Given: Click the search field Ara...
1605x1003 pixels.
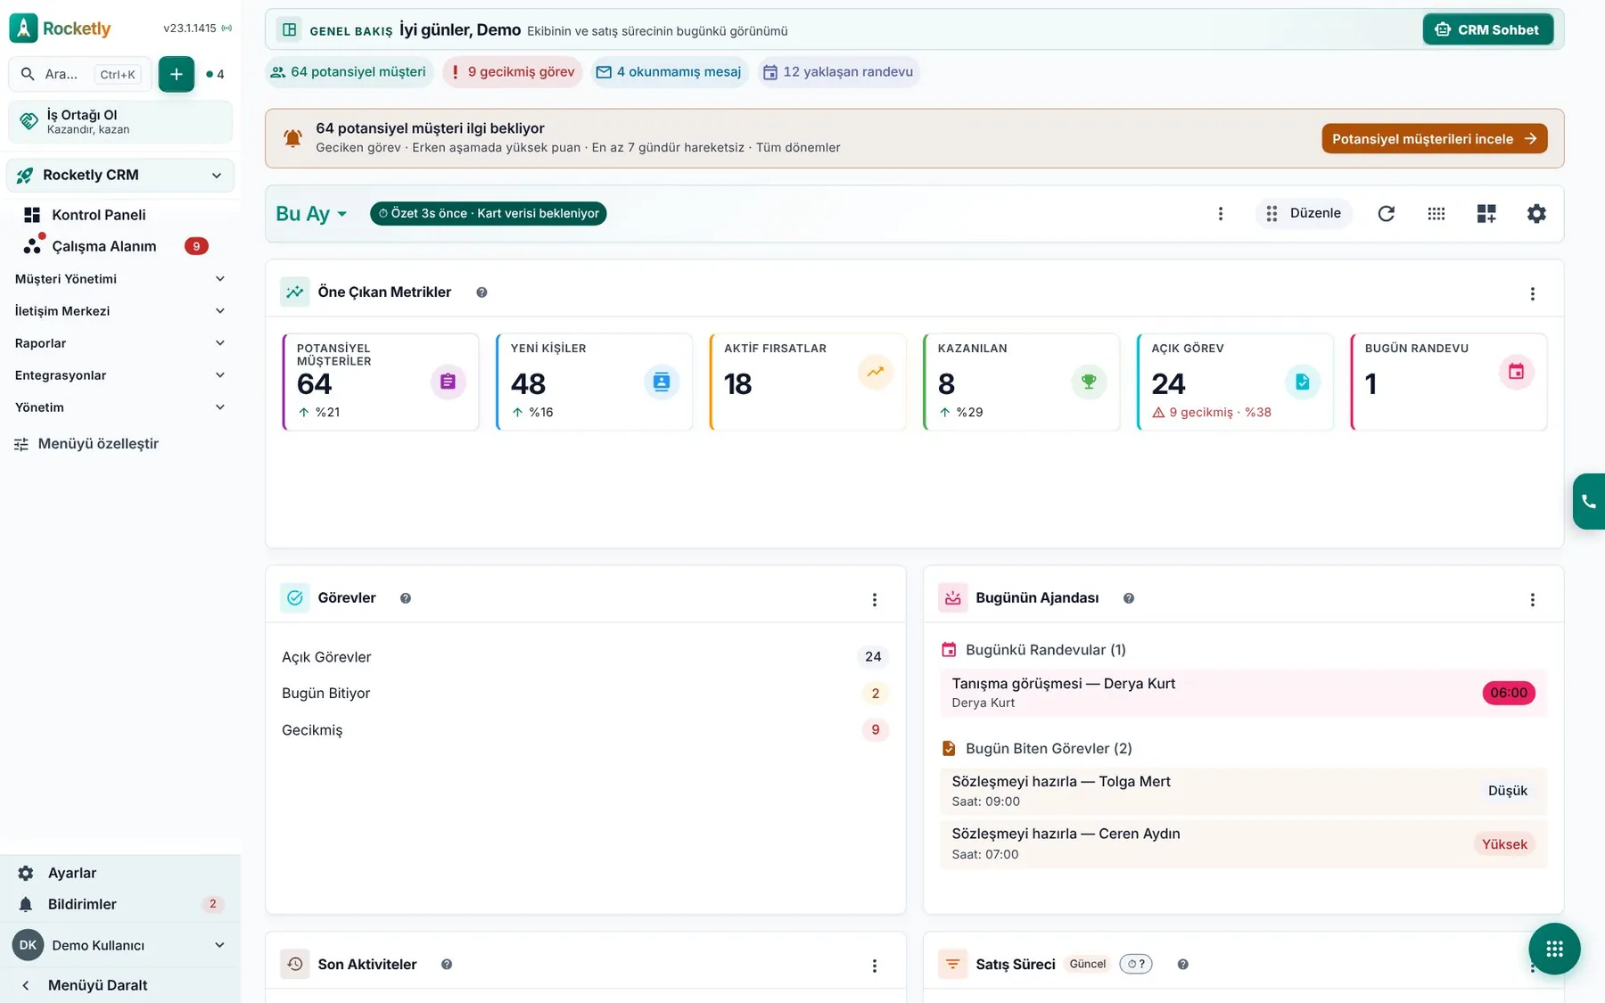Looking at the screenshot, I should (x=80, y=74).
